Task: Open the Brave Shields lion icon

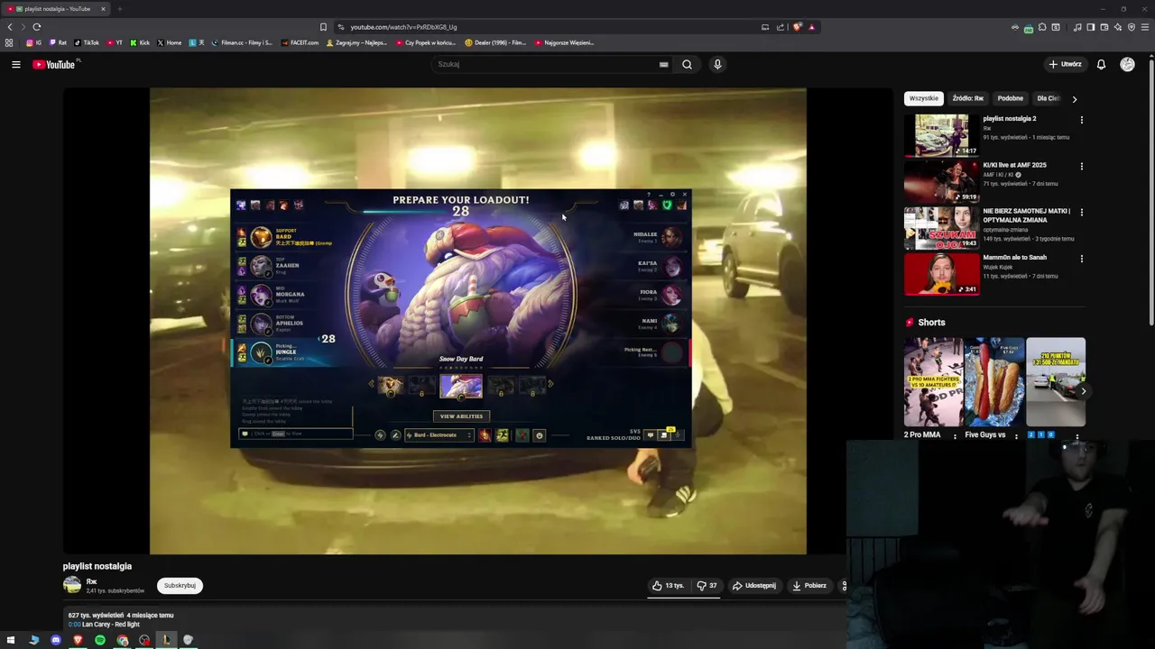Action: click(x=797, y=27)
